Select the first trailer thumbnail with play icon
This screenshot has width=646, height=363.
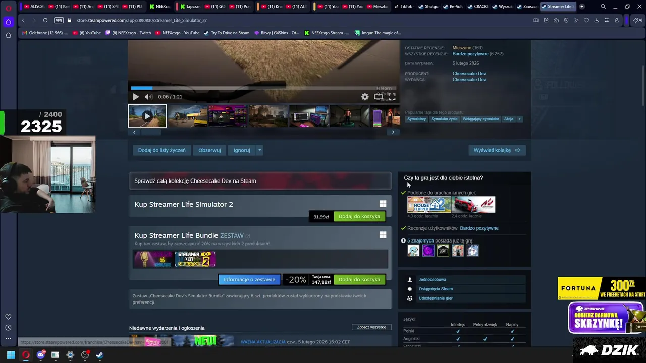point(147,116)
